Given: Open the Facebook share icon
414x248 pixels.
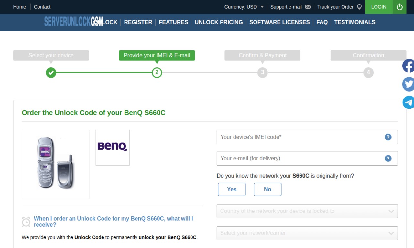Looking at the screenshot, I should coord(408,66).
